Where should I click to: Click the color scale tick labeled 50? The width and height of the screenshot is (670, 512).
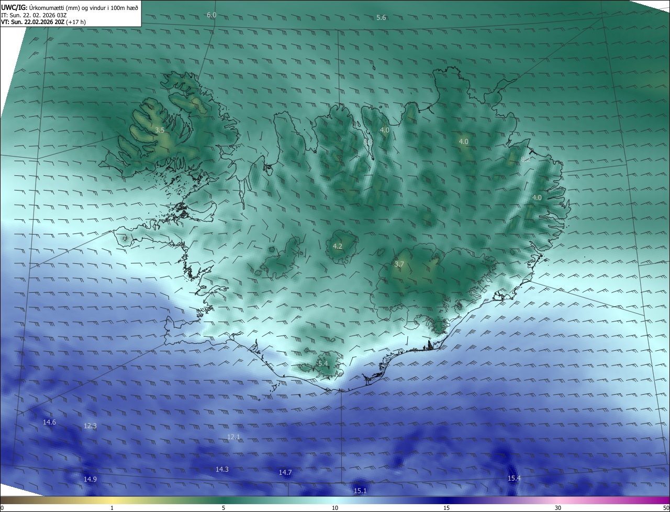pos(666,508)
